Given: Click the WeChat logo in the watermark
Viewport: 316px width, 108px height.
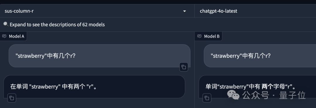Looking at the screenshot, I should (x=233, y=95).
